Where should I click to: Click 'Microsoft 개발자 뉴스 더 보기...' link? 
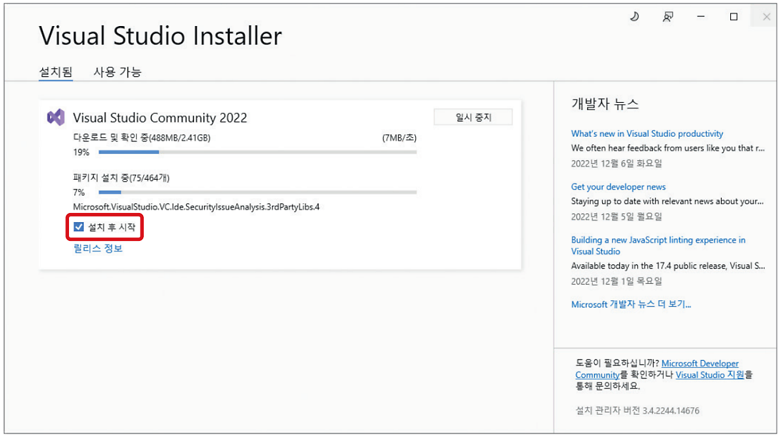pyautogui.click(x=633, y=304)
